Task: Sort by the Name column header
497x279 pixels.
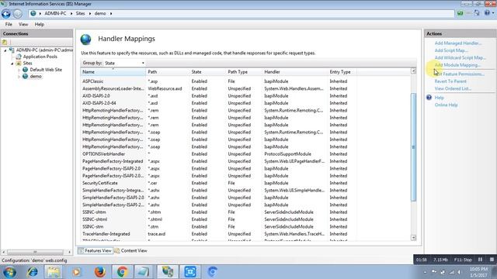Action: (113, 72)
